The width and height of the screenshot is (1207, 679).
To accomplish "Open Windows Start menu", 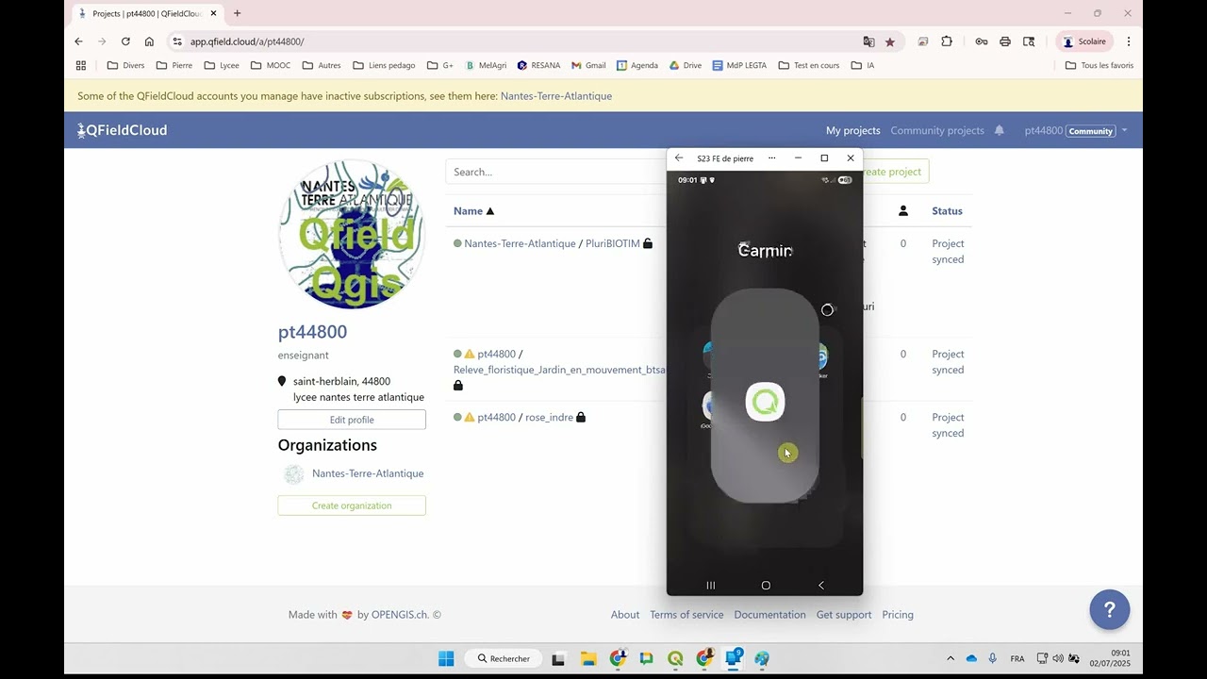I will [x=446, y=658].
